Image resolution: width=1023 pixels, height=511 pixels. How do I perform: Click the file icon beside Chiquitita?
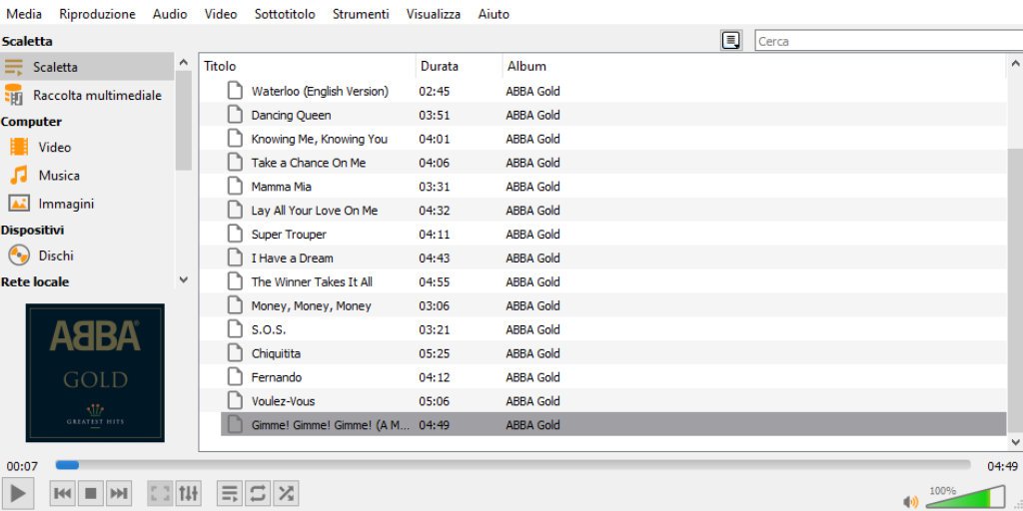click(x=235, y=353)
